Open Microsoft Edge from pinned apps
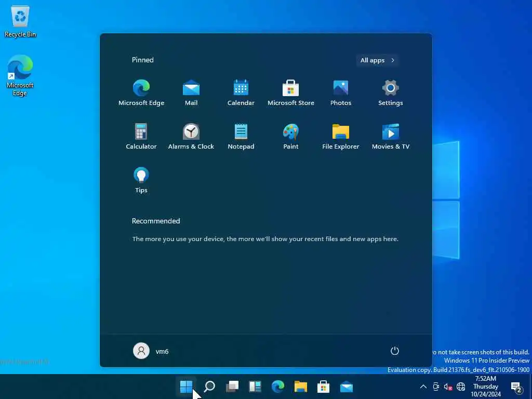532x399 pixels. (141, 92)
